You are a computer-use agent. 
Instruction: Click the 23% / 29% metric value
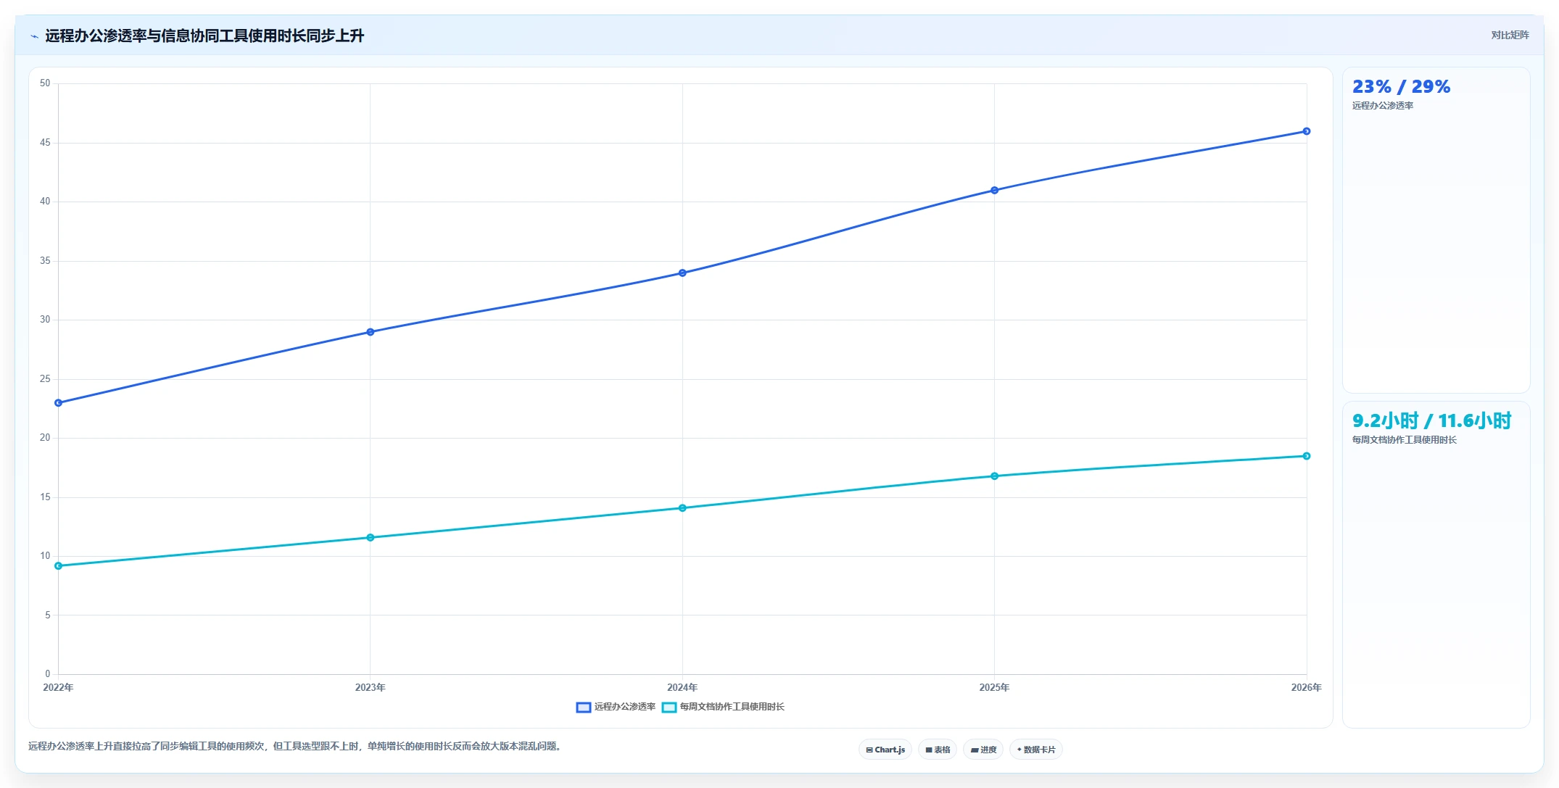click(1401, 87)
